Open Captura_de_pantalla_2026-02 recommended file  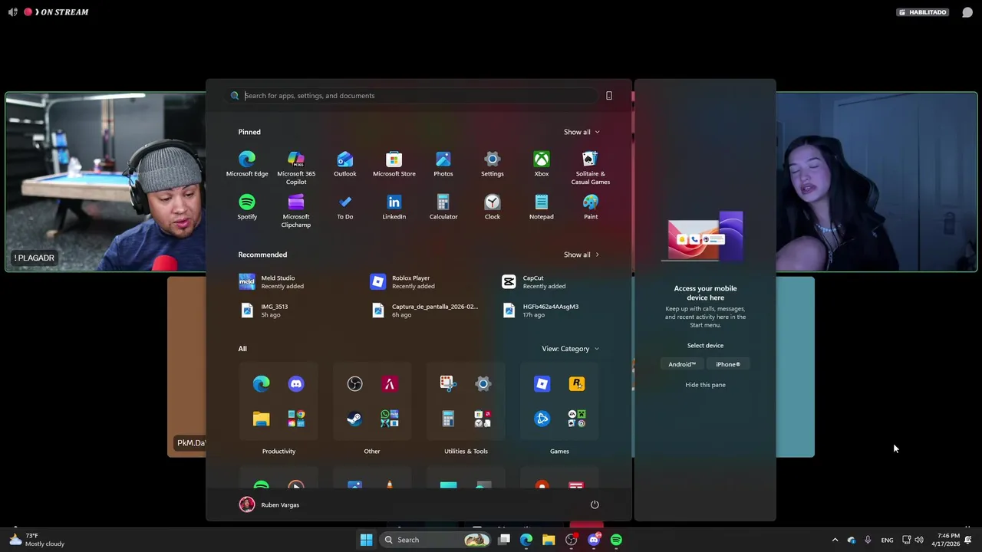point(424,310)
